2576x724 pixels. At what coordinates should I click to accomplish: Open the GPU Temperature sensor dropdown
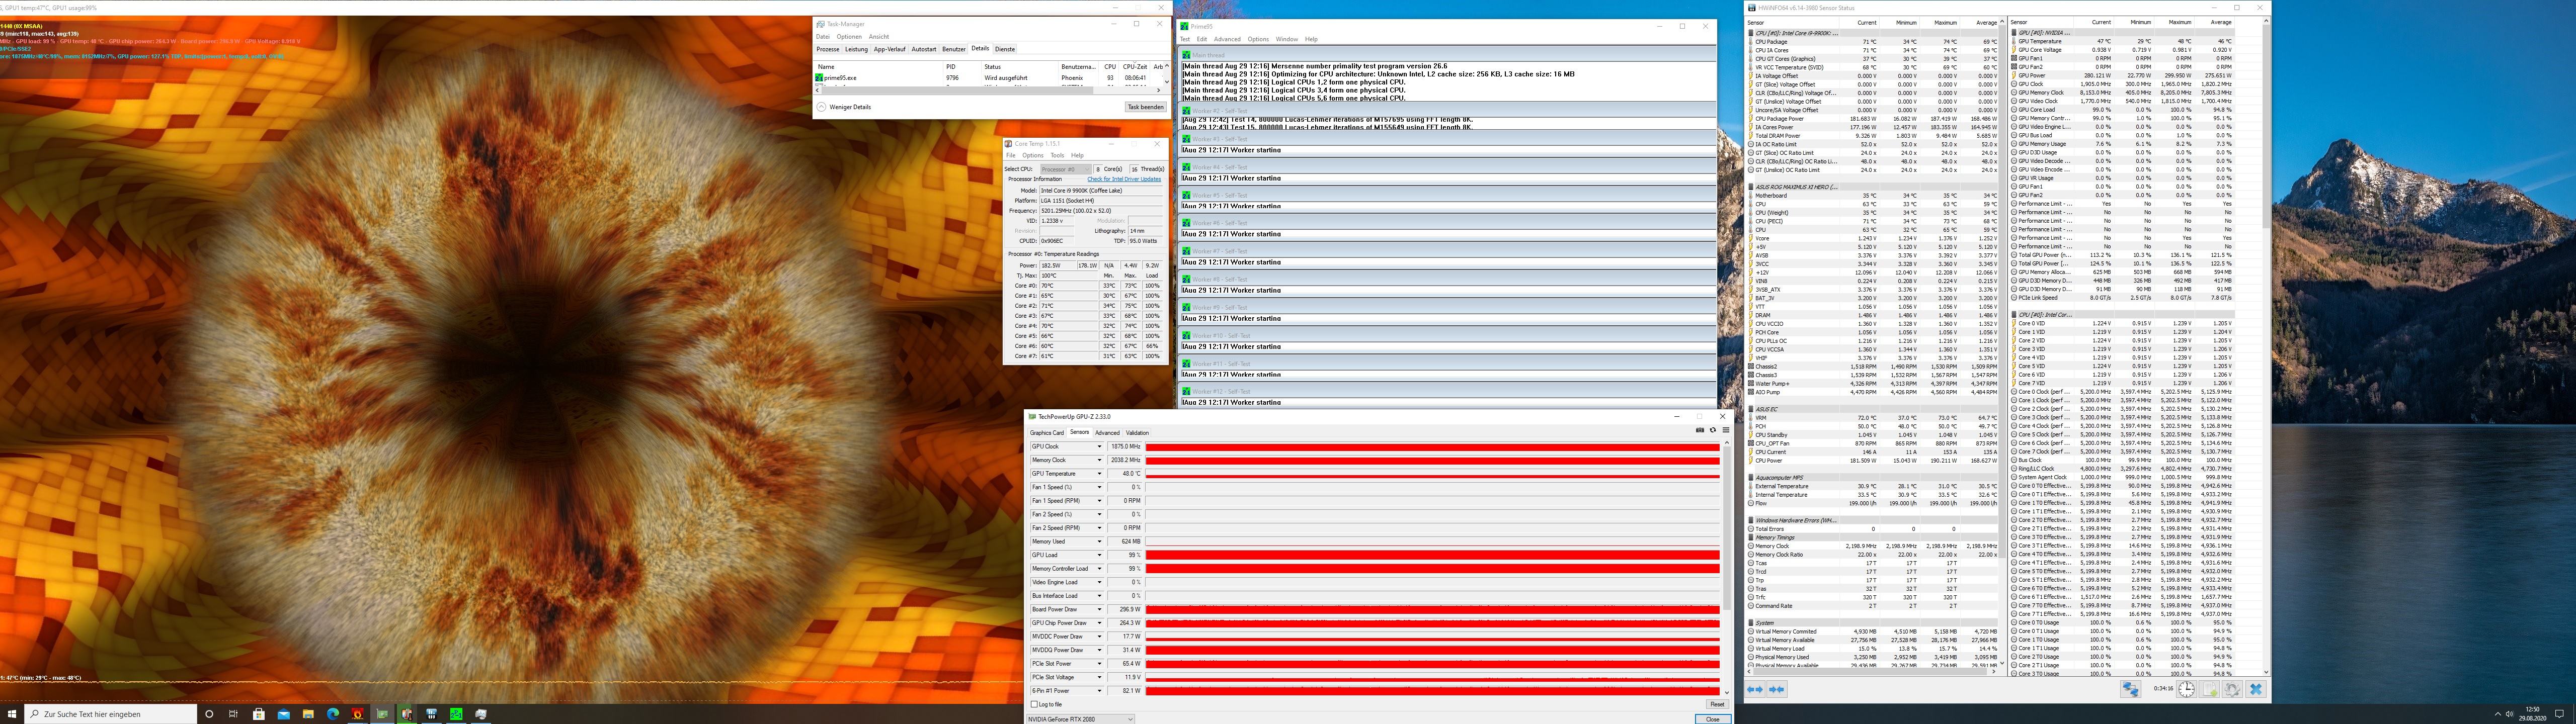pyautogui.click(x=1100, y=473)
